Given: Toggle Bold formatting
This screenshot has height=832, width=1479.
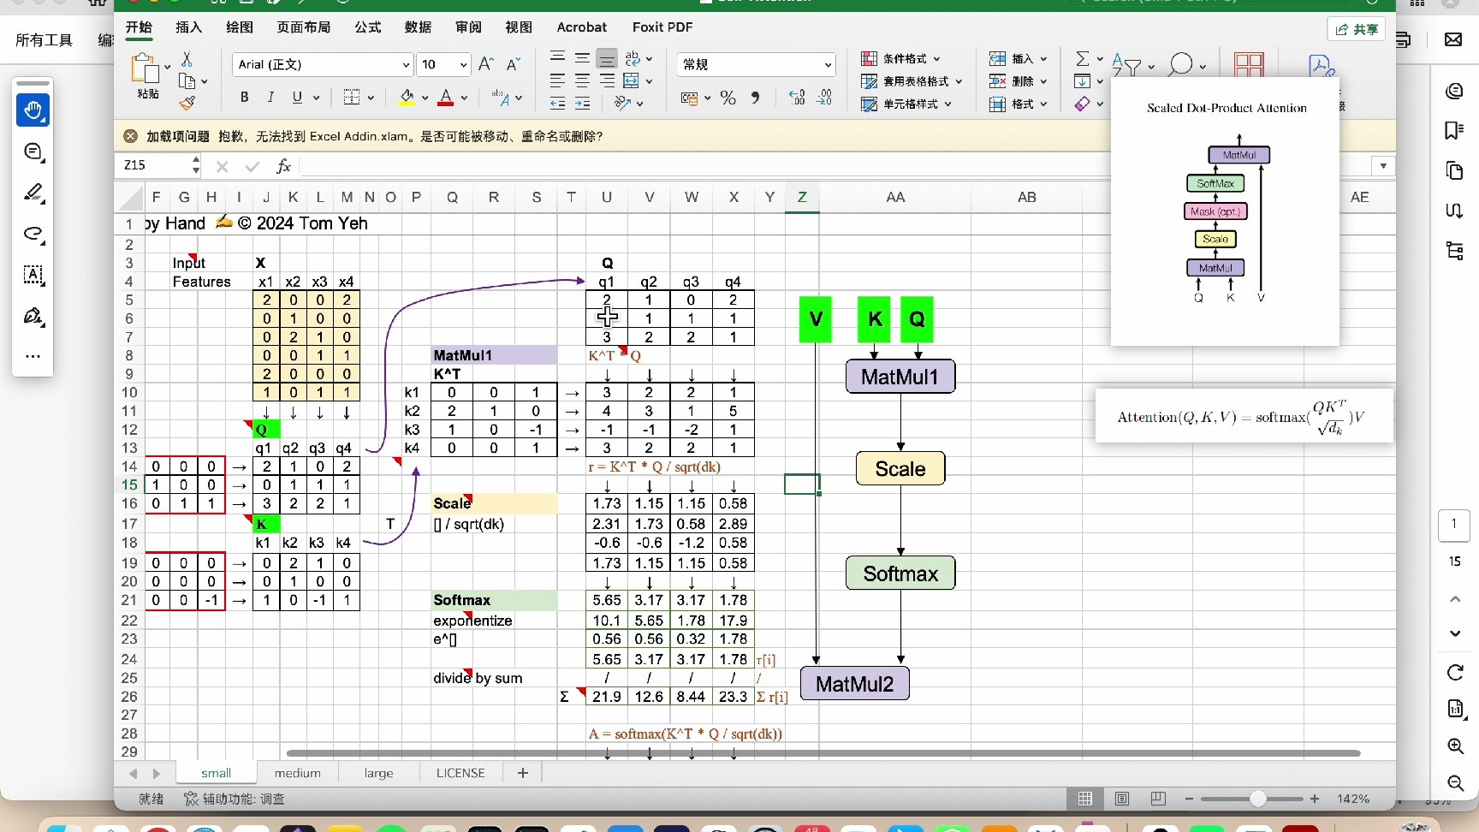Looking at the screenshot, I should [245, 98].
